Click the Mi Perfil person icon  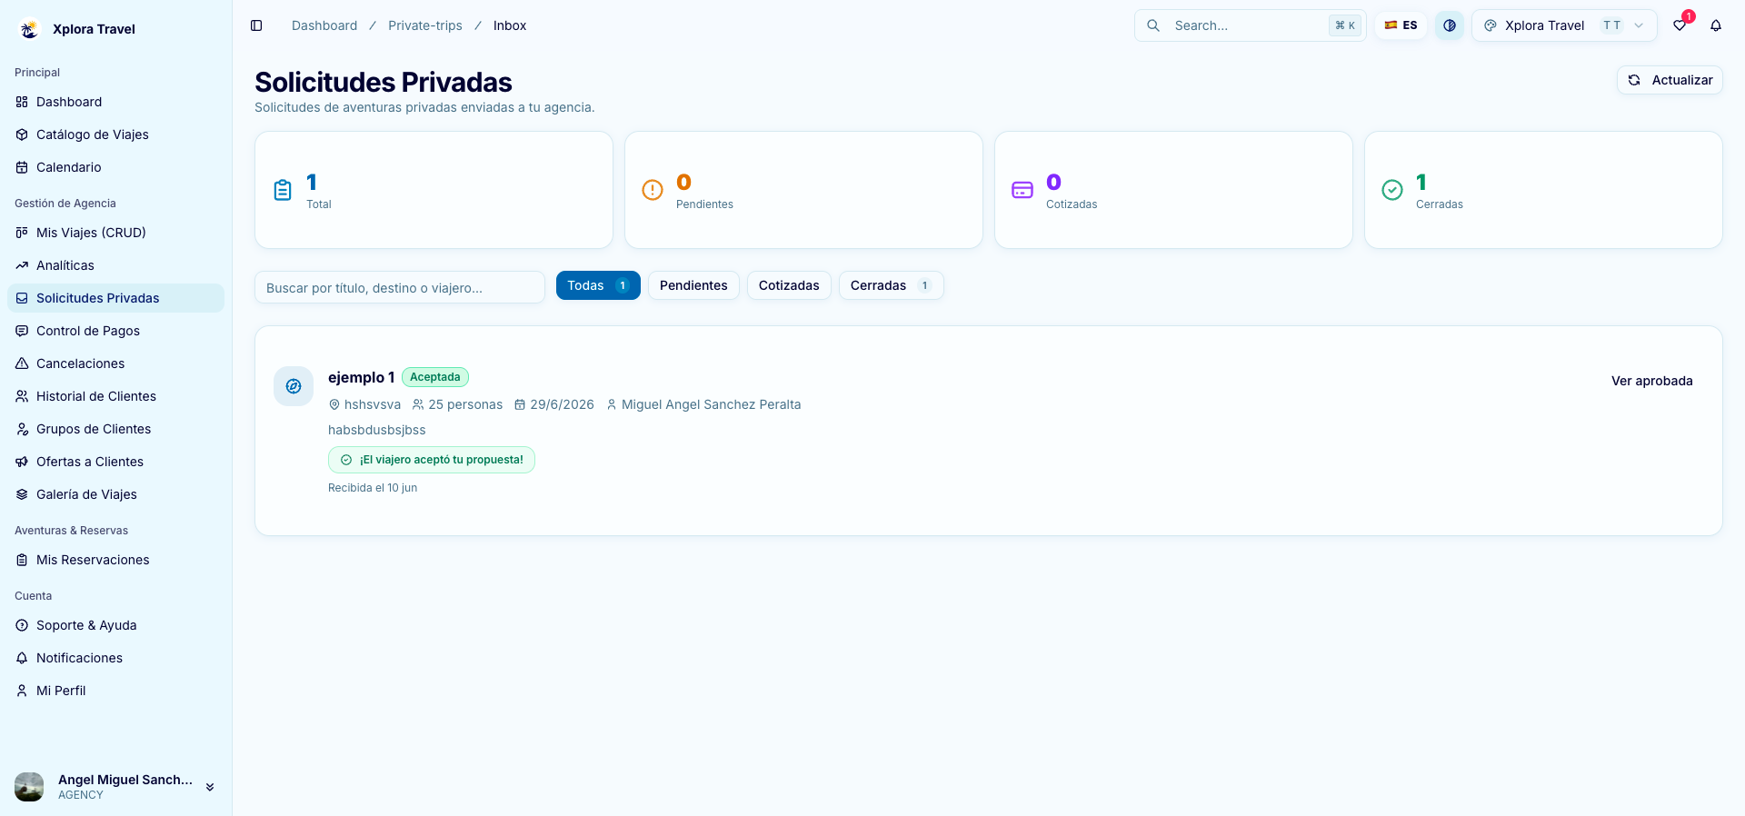pos(22,691)
